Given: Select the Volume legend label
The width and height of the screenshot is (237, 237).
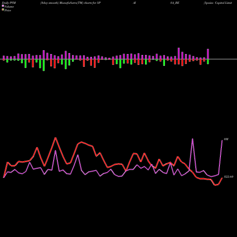Looking at the screenshot, I should (x=9, y=7).
